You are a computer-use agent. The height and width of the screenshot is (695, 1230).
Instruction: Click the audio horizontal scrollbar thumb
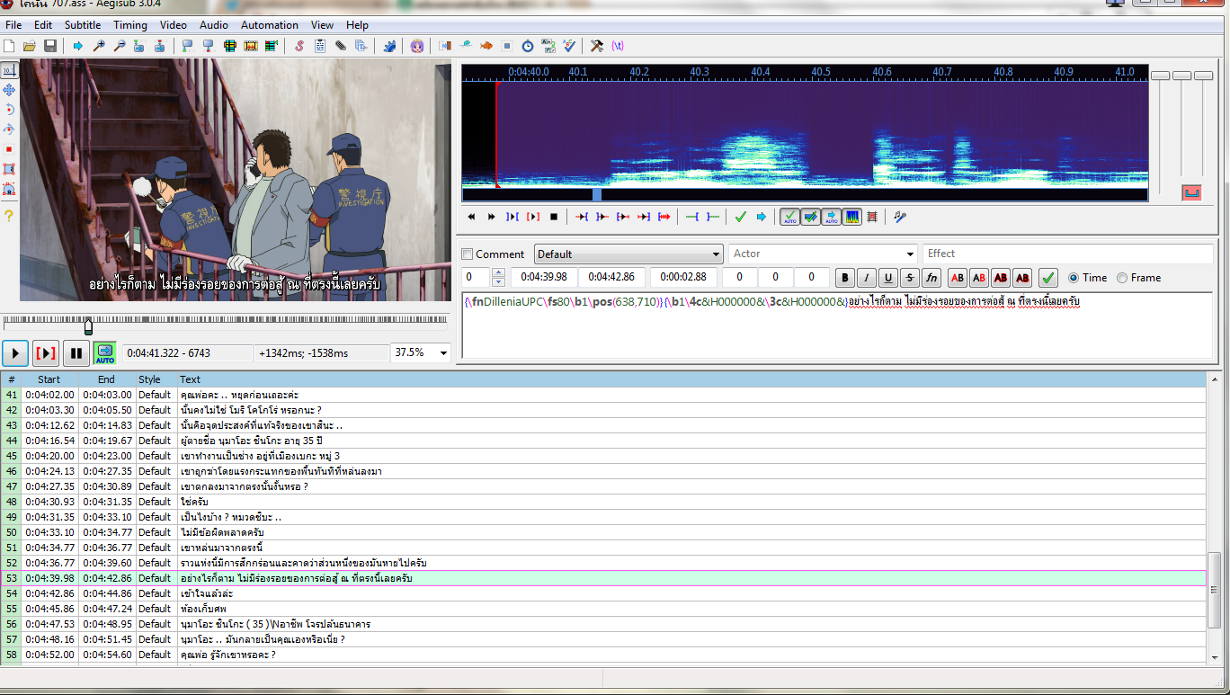point(597,194)
